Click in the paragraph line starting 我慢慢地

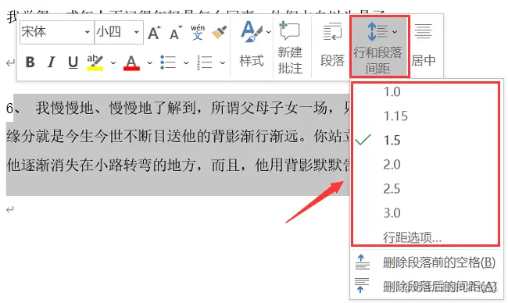click(x=192, y=108)
